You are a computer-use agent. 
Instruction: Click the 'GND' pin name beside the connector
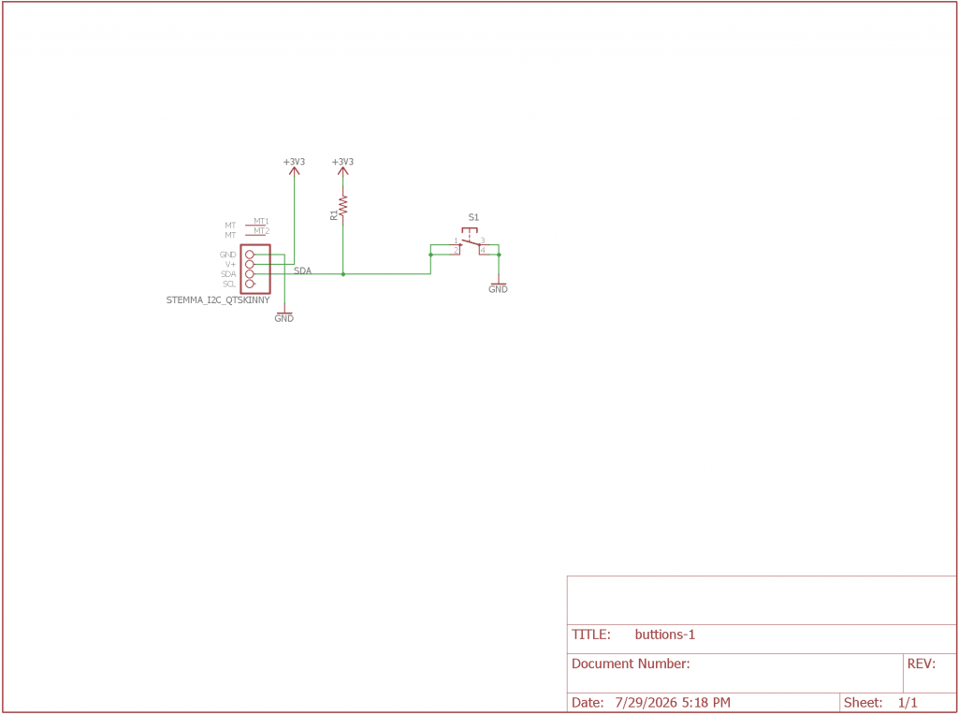pos(228,255)
